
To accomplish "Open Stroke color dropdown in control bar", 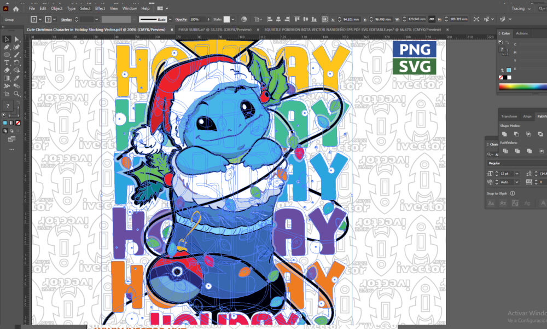I will point(55,20).
